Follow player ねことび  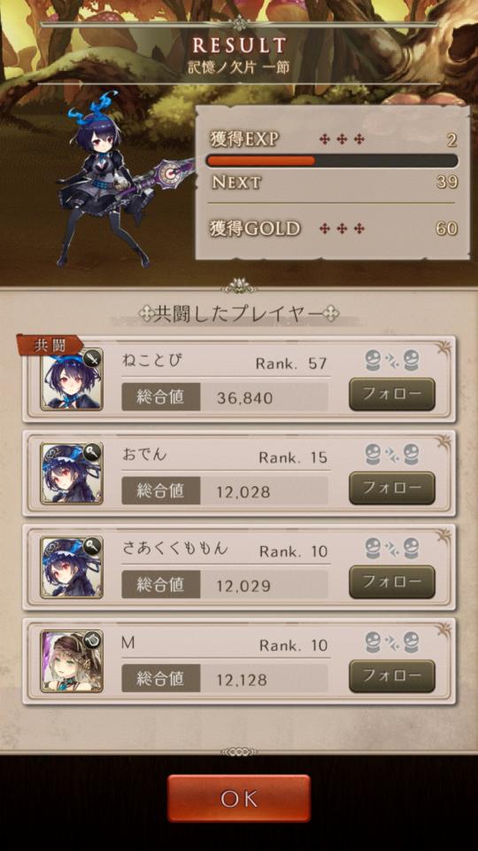click(392, 394)
